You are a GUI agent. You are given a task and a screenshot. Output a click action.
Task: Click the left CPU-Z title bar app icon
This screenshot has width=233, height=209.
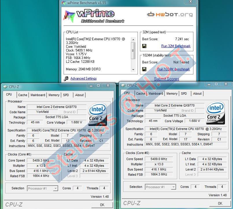coord(5,87)
